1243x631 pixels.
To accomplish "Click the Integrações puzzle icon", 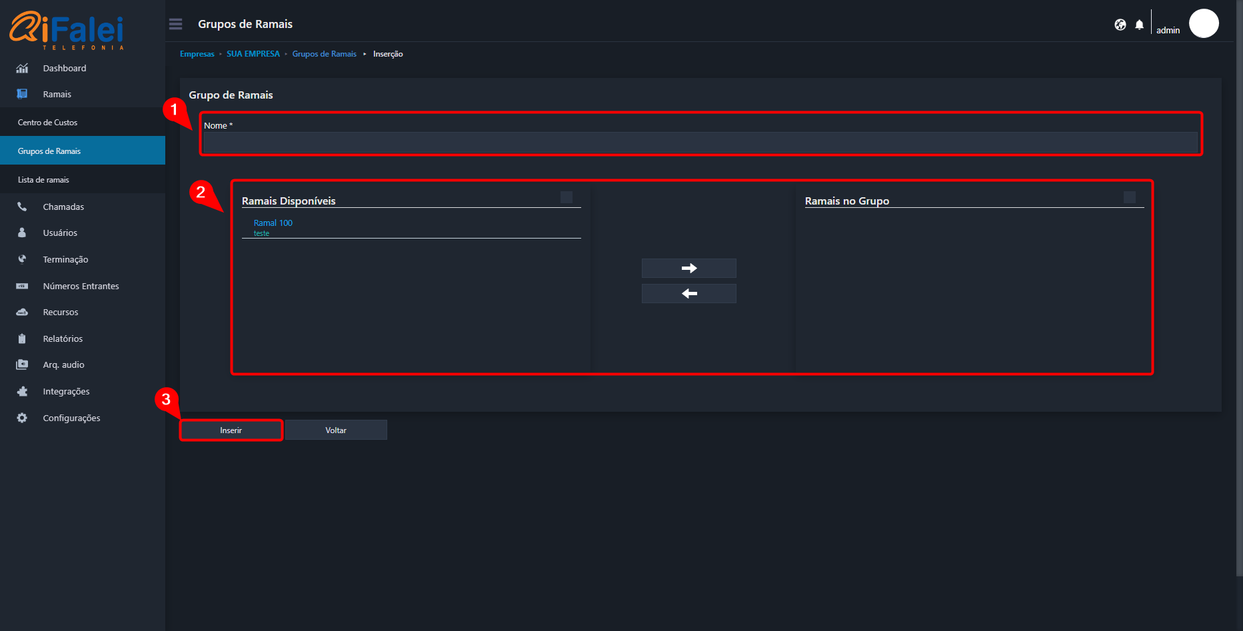I will tap(22, 391).
